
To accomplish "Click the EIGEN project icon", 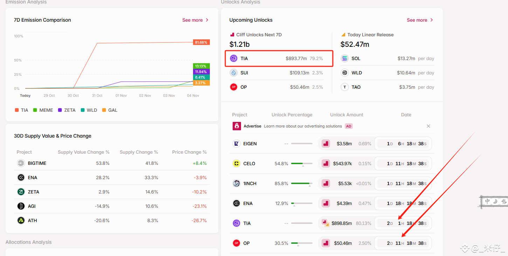I will coord(236,144).
